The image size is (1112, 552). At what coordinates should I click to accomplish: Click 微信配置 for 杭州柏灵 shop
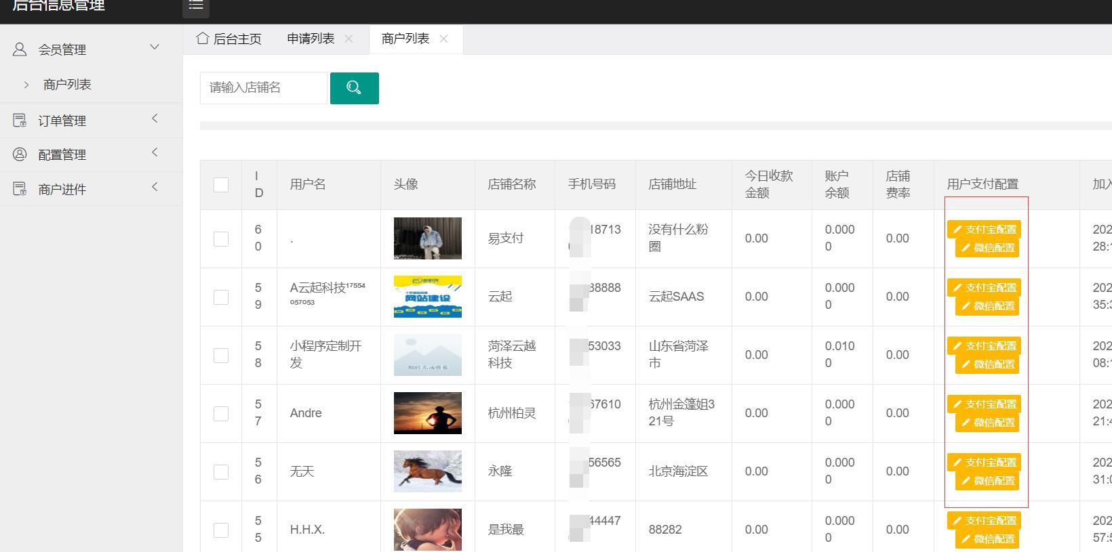coord(987,423)
